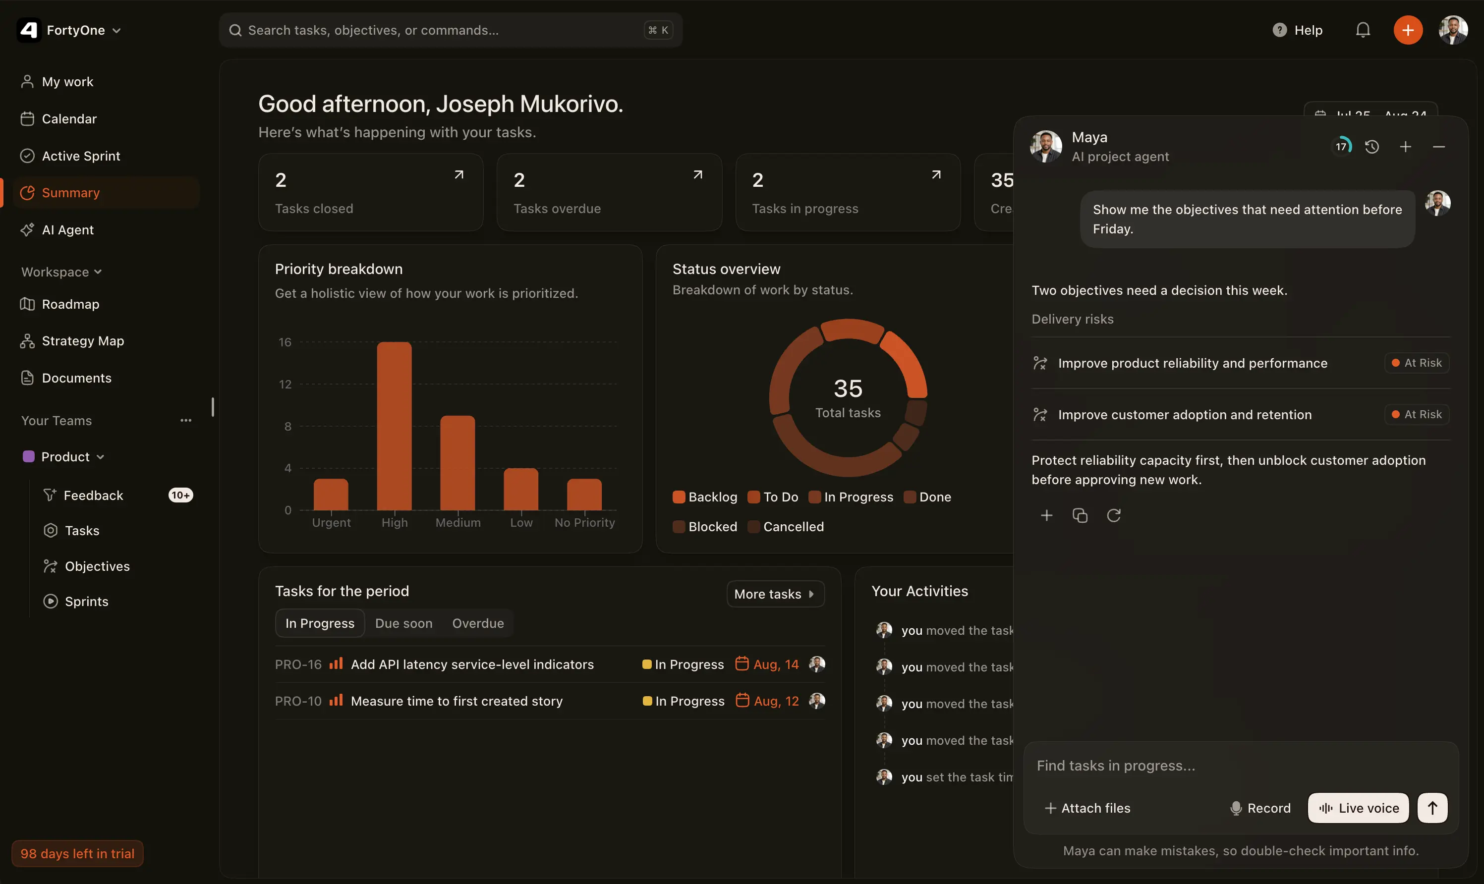Open Maya chat history icon
This screenshot has height=884, width=1484.
[1372, 147]
